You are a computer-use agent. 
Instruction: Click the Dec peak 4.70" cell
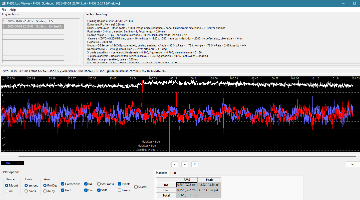(x=209, y=190)
